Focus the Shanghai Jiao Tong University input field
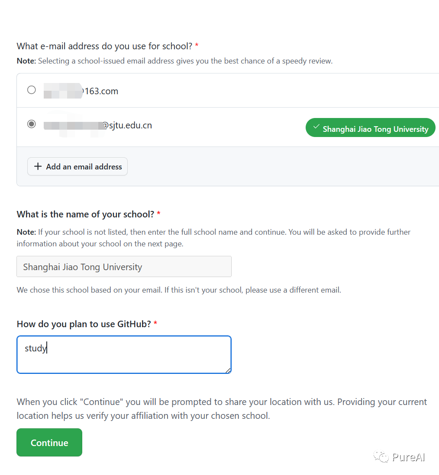This screenshot has width=439, height=475. click(x=124, y=267)
